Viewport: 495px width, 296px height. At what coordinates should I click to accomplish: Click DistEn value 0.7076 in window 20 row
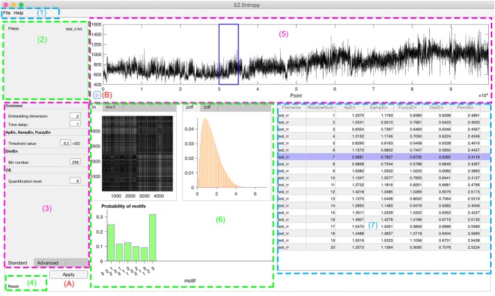tap(437, 247)
